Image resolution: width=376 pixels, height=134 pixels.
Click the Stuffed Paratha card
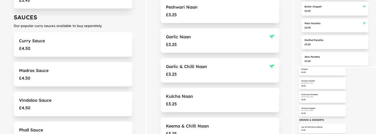click(x=335, y=42)
